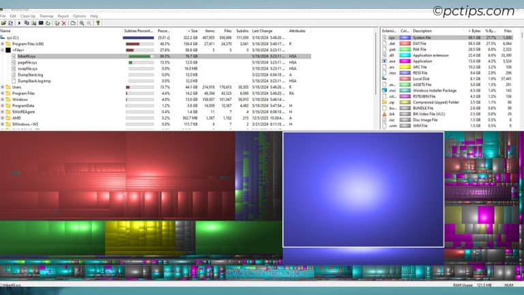The height and width of the screenshot is (295, 524).
Task: Select the pagefile.sys file entry
Action: 27,62
